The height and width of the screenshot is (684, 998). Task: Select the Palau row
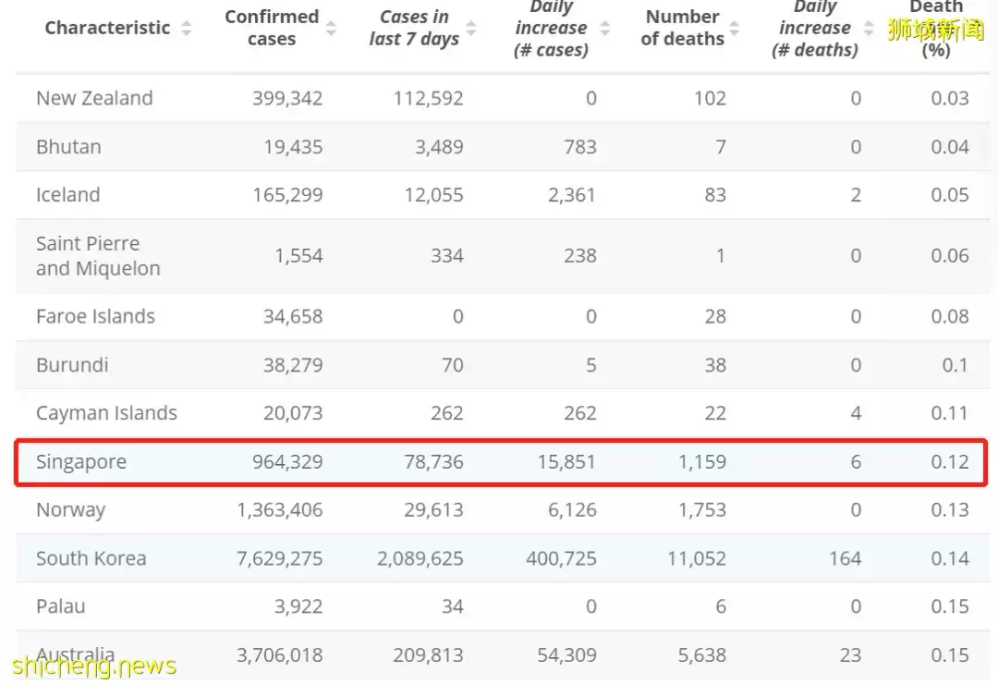60,606
